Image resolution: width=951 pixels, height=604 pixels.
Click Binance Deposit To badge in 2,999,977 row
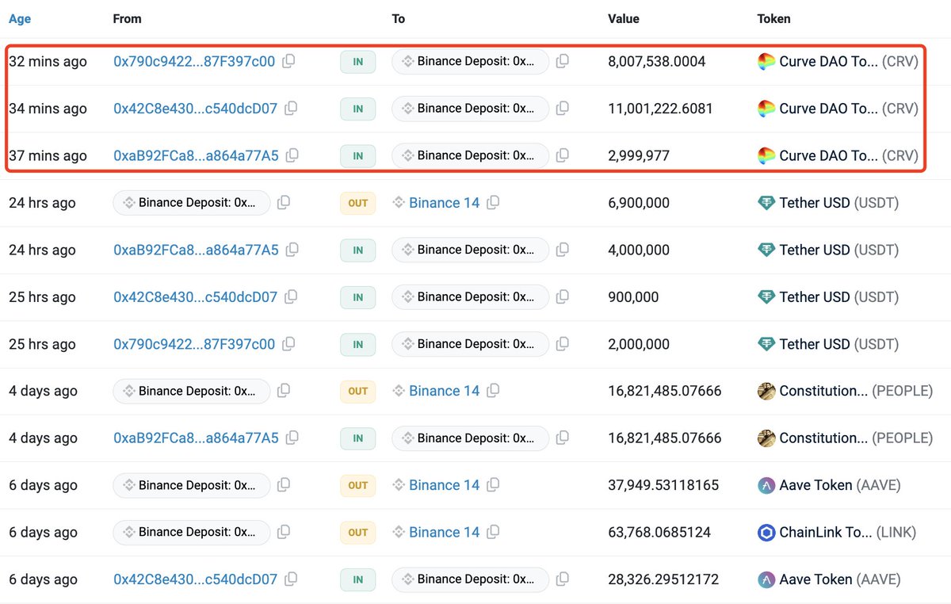[x=470, y=155]
